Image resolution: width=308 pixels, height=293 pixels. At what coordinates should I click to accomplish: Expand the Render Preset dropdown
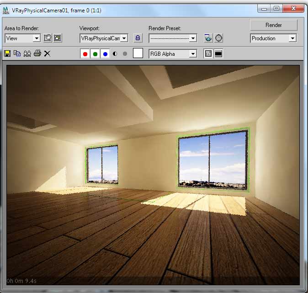pyautogui.click(x=173, y=38)
